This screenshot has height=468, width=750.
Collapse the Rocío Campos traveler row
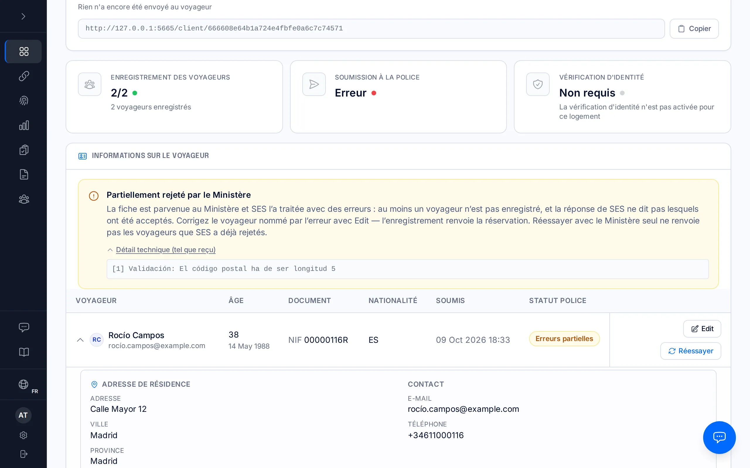pos(80,340)
